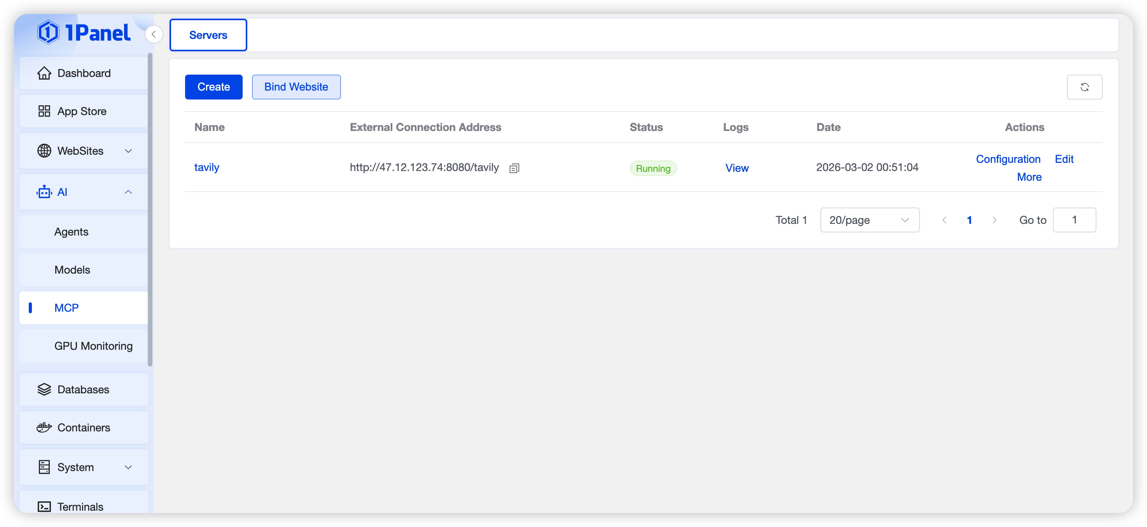The image size is (1147, 527).
Task: Open the Databases stack icon
Action: [x=44, y=389]
